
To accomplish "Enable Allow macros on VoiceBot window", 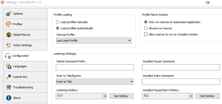I will tap(146, 34).
